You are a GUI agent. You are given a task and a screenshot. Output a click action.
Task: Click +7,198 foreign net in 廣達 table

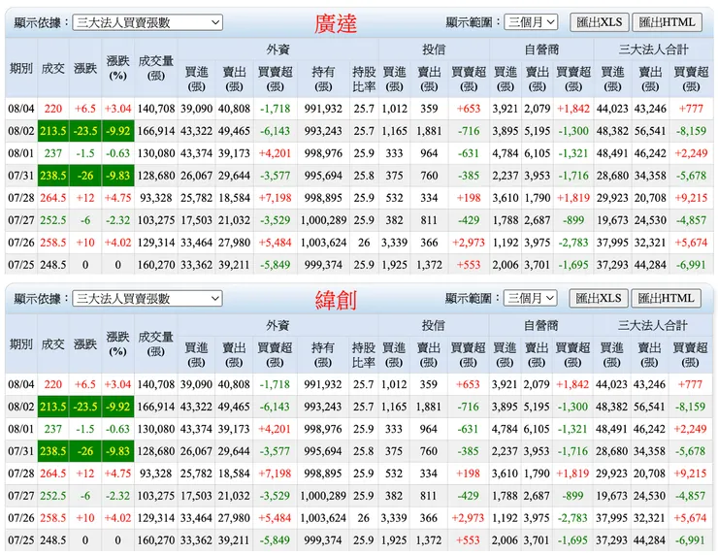(275, 198)
